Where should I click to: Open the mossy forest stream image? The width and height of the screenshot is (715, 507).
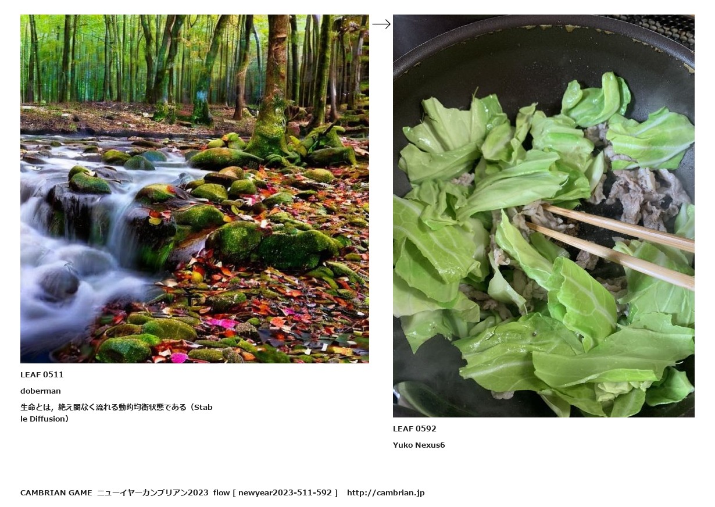pos(195,189)
